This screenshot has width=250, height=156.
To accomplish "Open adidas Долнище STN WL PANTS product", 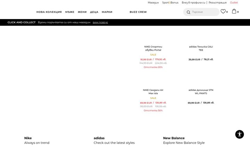I will pos(201,92).
